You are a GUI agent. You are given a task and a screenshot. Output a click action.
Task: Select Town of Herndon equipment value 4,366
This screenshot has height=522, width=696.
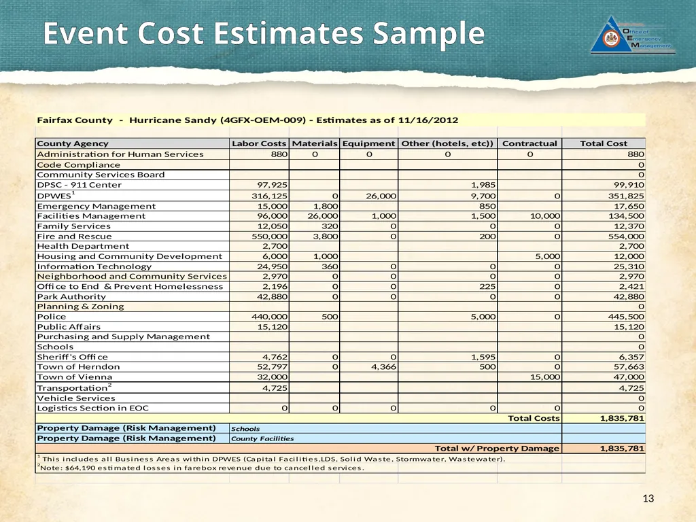(x=383, y=366)
